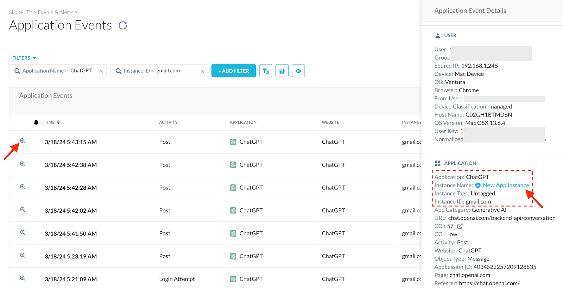
Task: Refresh the Application Events page
Action: pos(123,25)
